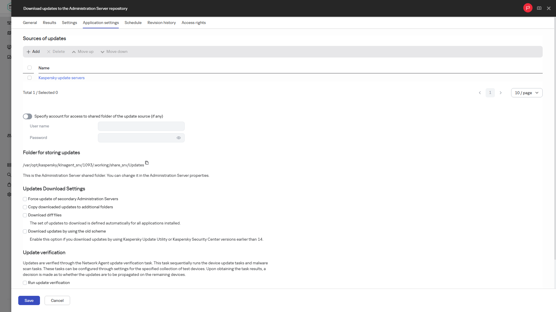Enable Run update verification checkbox

click(x=25, y=283)
